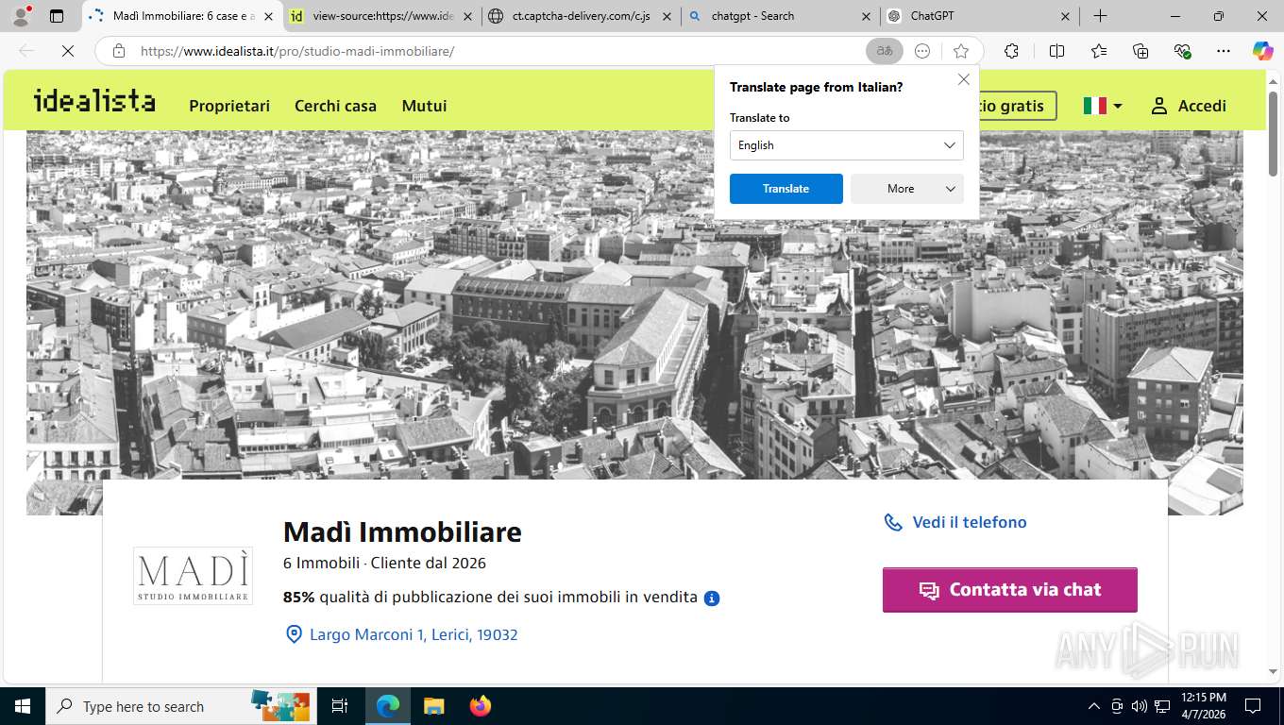Toggle split screen view
Screen dimensions: 1284x725
pos(1056,51)
